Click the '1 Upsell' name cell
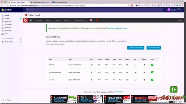The height and width of the screenshot is (104, 186). tap(51, 80)
